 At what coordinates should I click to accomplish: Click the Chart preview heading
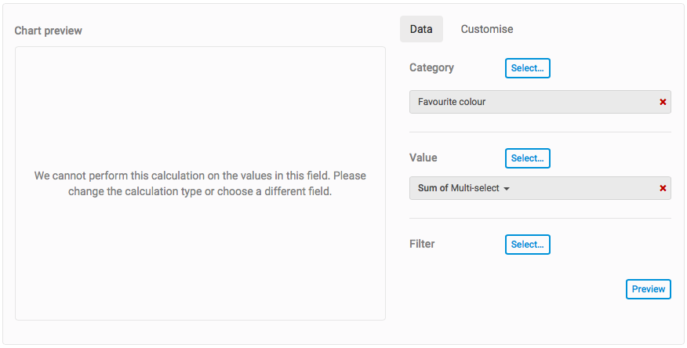click(x=48, y=31)
